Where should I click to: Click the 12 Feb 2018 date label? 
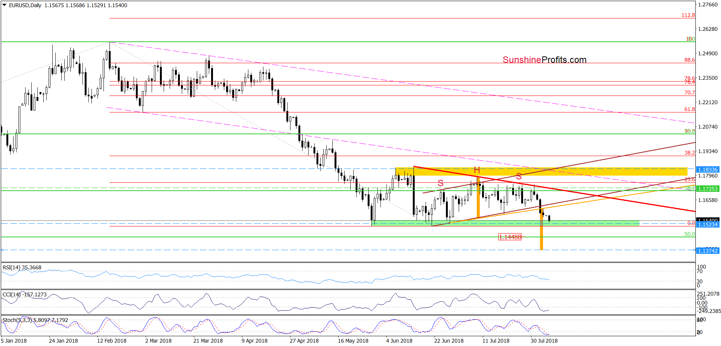pos(112,341)
